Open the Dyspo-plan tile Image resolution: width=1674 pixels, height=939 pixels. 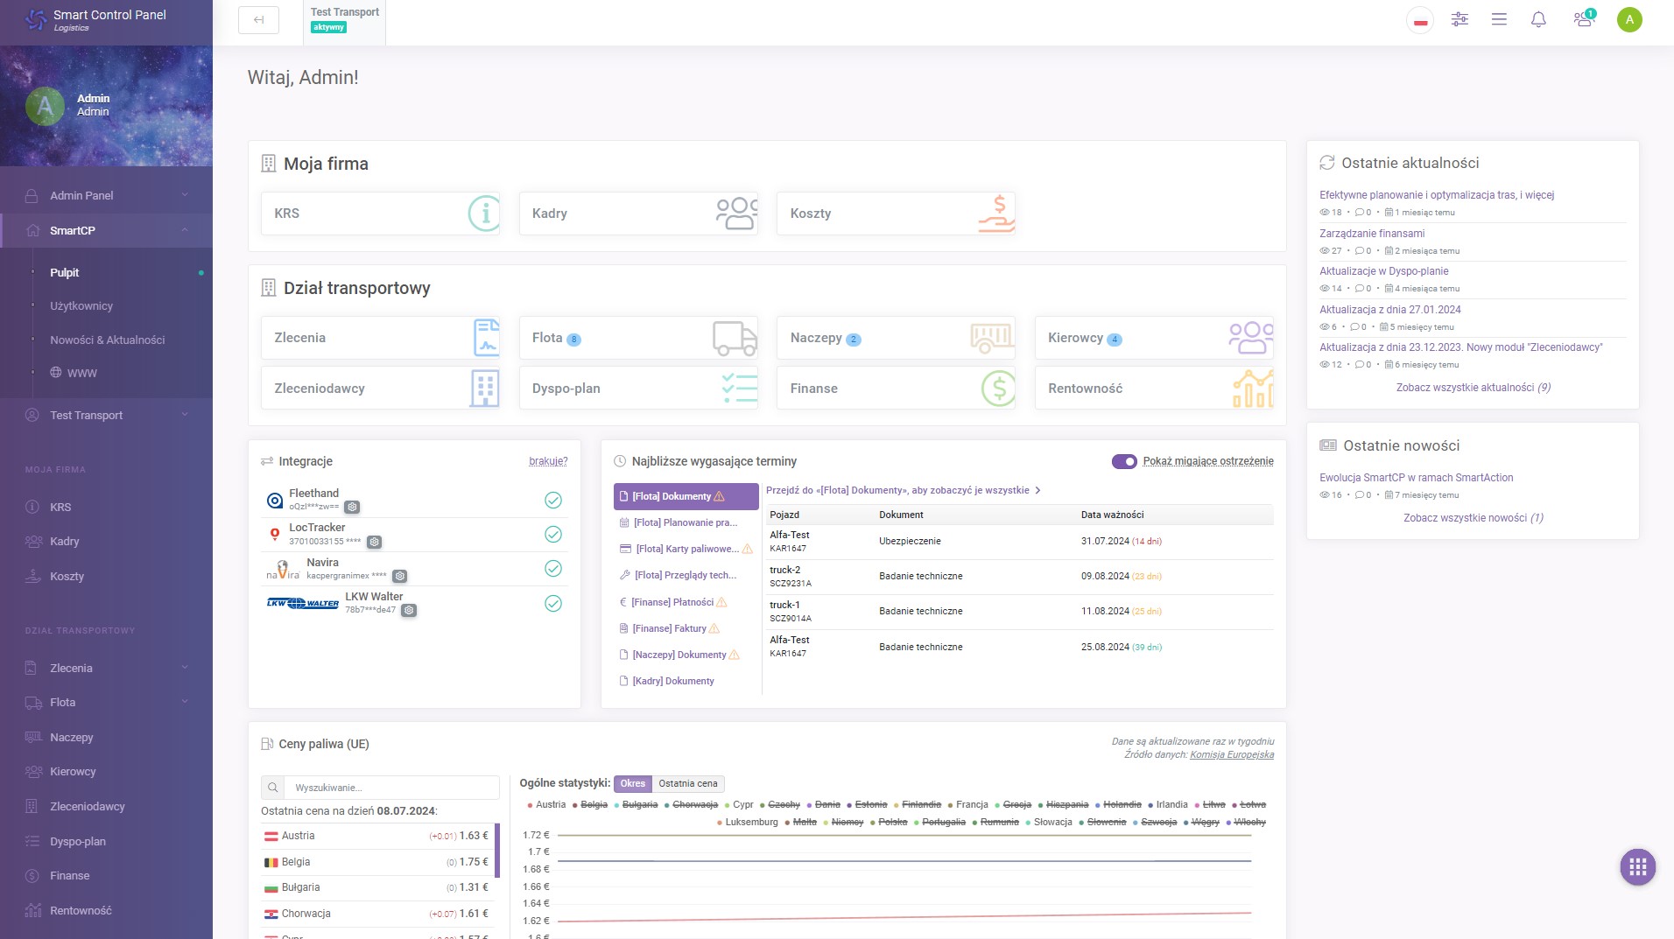pyautogui.click(x=639, y=389)
